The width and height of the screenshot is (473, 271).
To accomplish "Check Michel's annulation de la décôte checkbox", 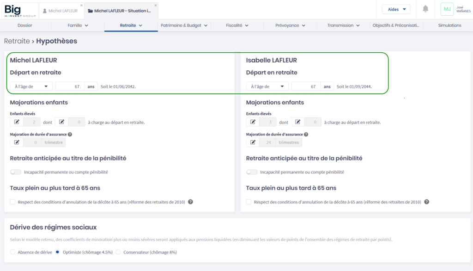I will click(12, 202).
